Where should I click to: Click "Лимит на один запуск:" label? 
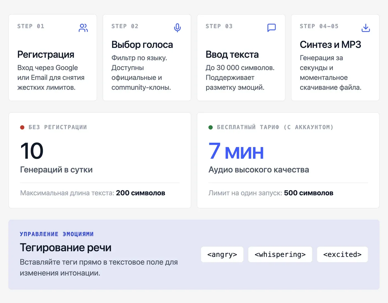(x=246, y=193)
